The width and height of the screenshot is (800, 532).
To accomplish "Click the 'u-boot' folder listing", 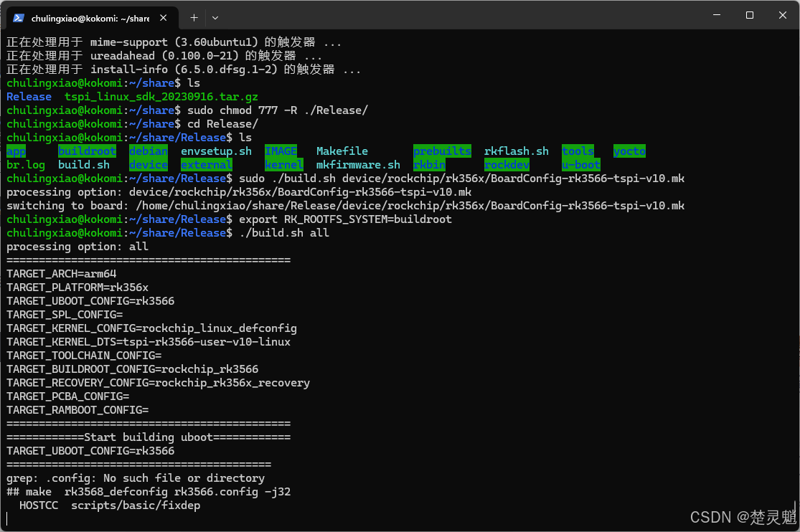I will tap(581, 165).
